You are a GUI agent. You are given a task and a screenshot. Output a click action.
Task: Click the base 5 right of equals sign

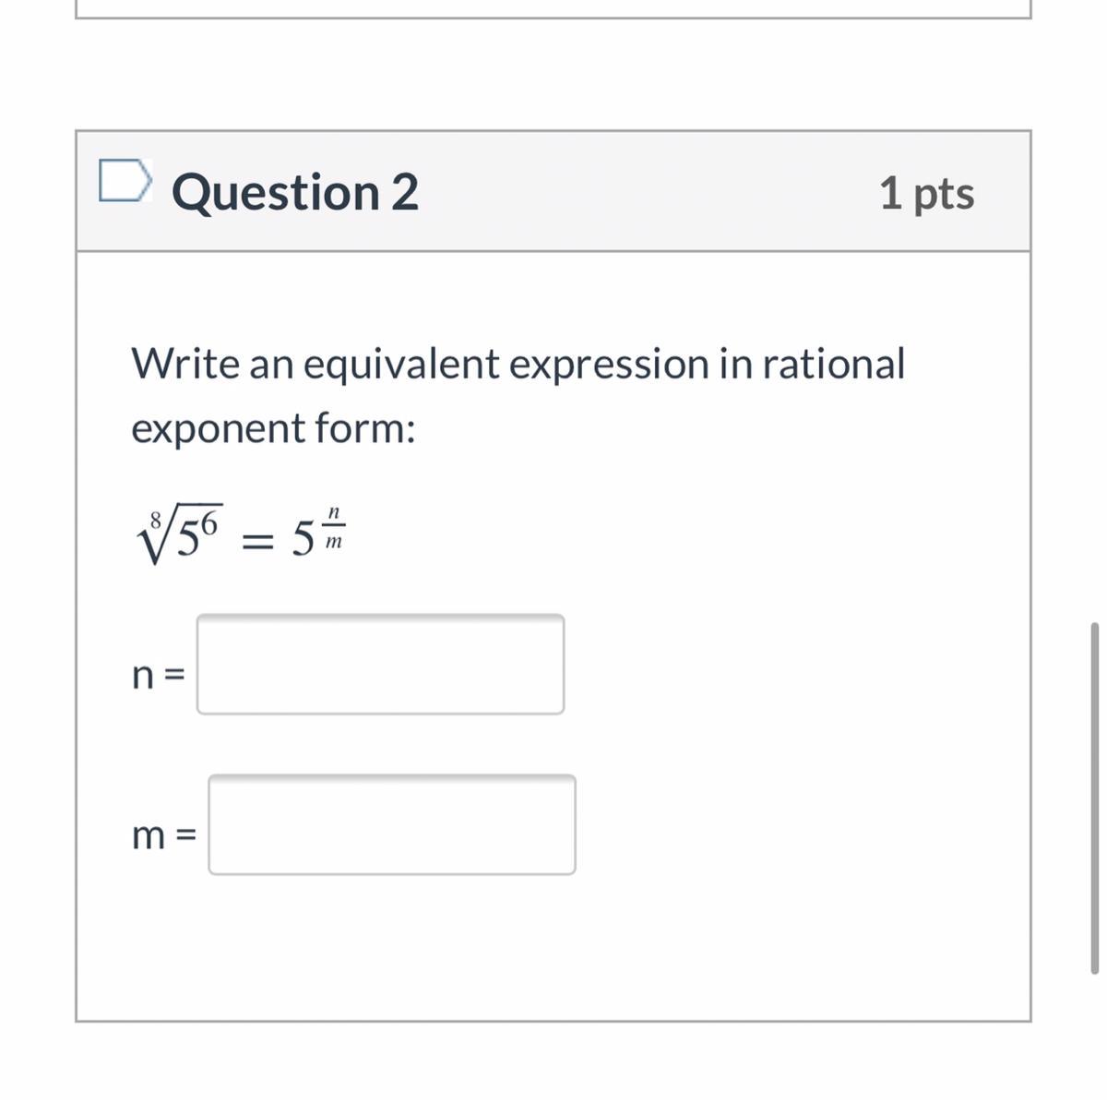[303, 540]
